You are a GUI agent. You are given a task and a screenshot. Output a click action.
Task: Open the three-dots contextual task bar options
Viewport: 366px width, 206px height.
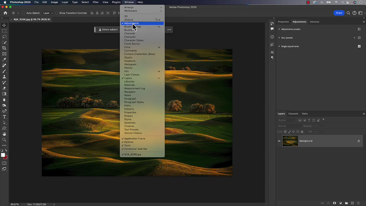(169, 30)
